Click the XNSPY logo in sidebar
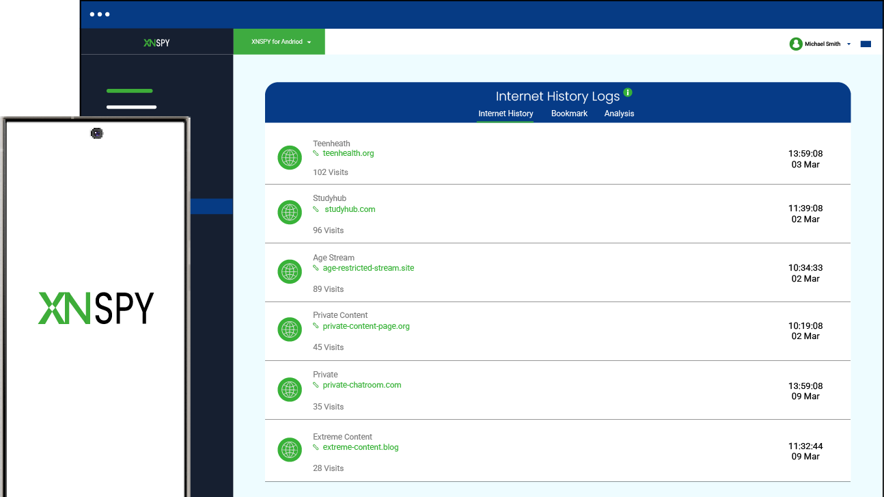 (x=156, y=42)
